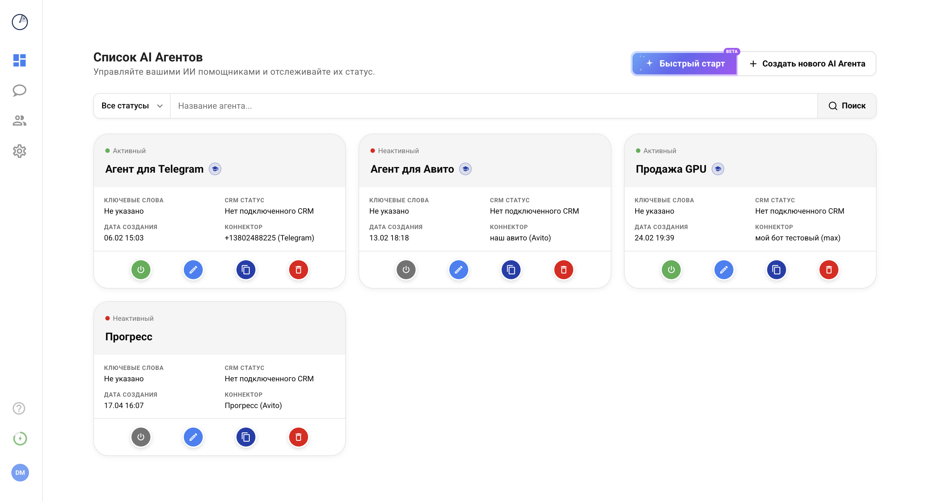Open the contacts section in the sidebar
The image size is (927, 501).
click(20, 120)
